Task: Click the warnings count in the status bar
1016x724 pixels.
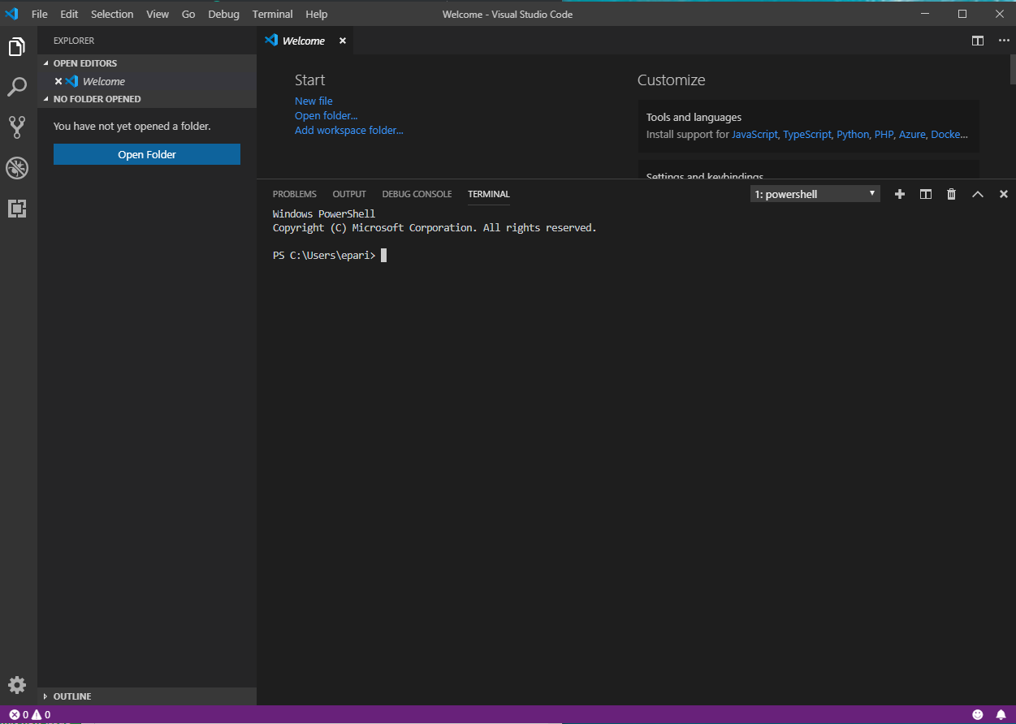Action: [x=41, y=715]
